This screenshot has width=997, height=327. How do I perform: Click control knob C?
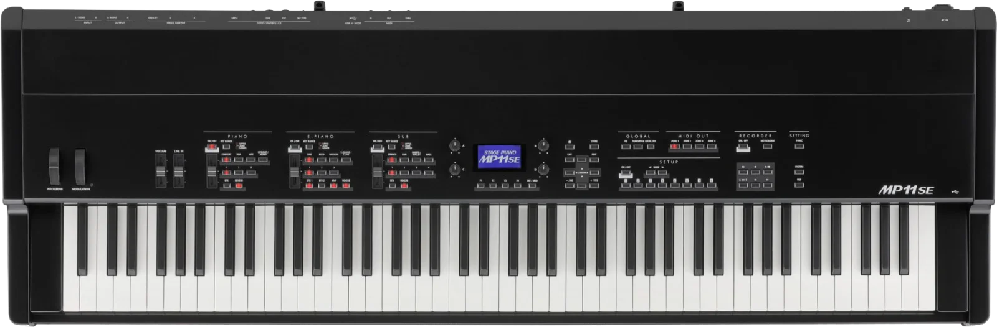tap(455, 170)
